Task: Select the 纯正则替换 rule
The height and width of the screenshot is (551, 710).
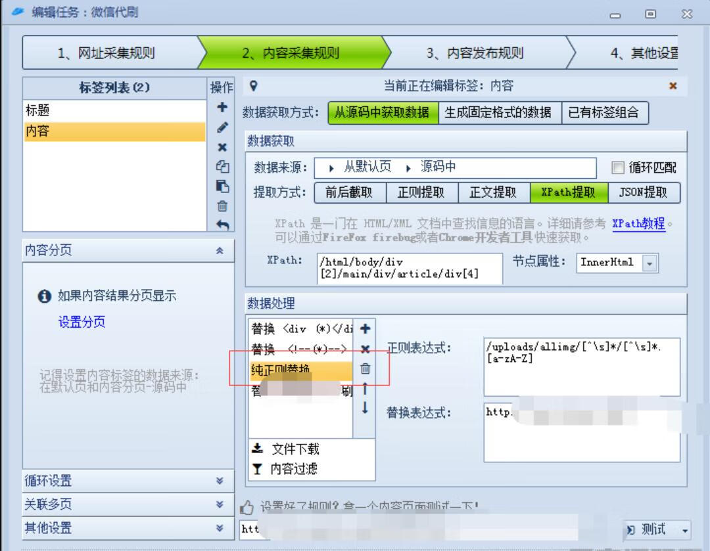Action: [x=301, y=370]
